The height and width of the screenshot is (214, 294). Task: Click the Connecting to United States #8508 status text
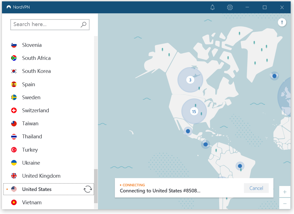[x=160, y=191]
